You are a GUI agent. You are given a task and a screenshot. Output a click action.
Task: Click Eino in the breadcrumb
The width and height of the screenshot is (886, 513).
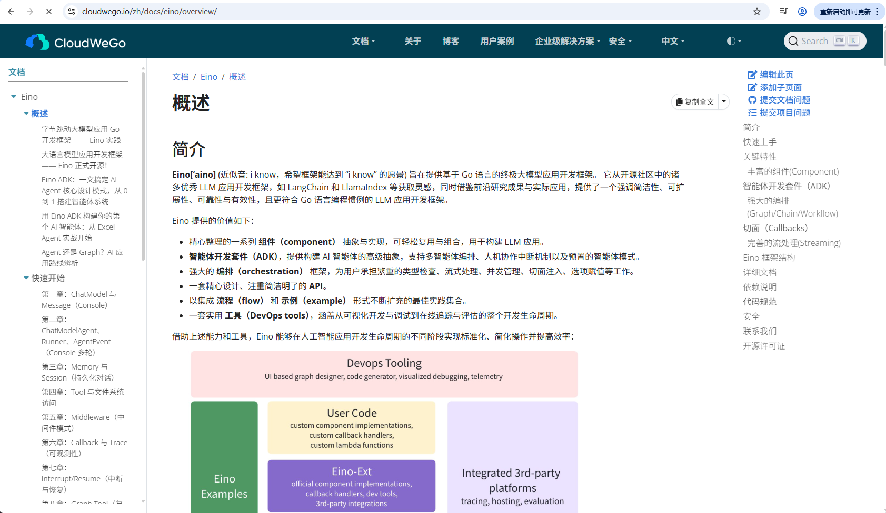209,77
